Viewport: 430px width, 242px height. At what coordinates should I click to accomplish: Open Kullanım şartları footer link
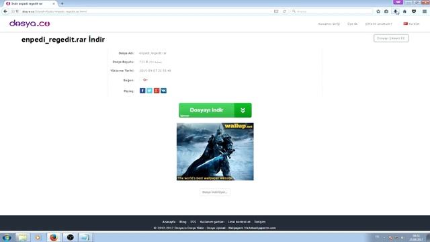tap(212, 222)
